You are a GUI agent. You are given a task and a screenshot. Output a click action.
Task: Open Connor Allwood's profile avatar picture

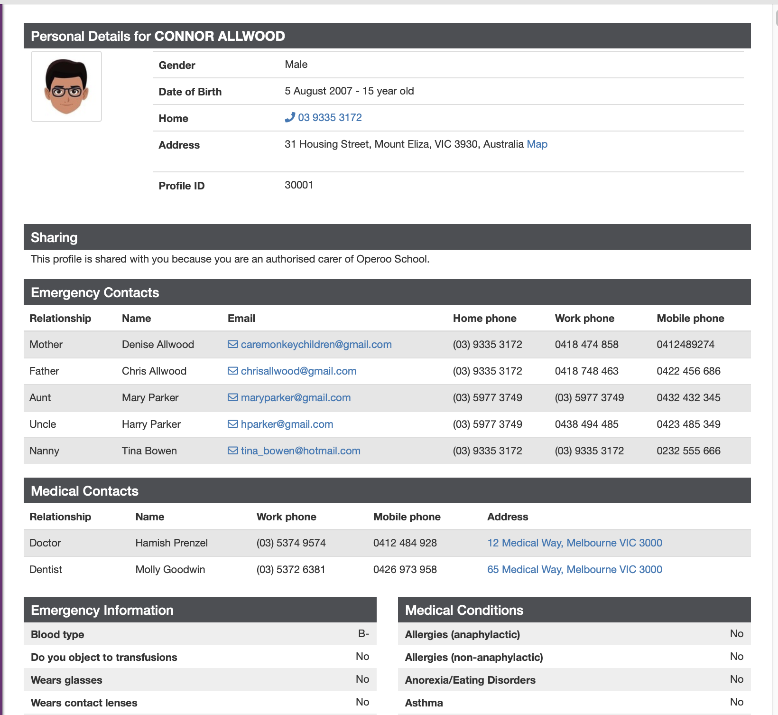tap(66, 86)
